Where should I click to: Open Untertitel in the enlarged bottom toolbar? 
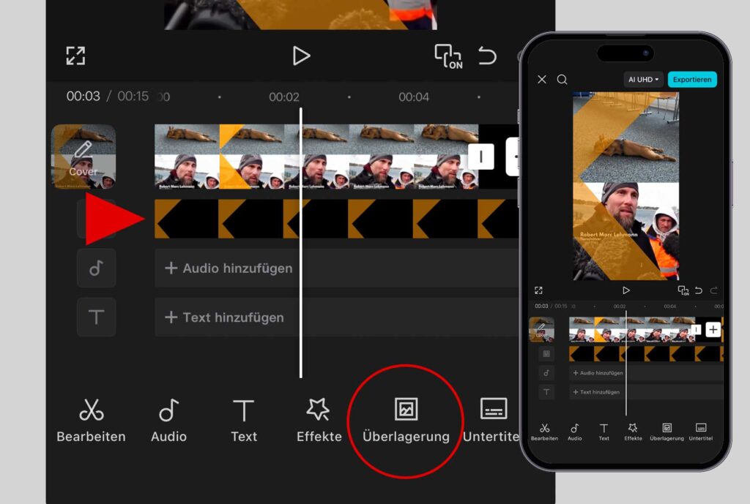[x=494, y=421]
